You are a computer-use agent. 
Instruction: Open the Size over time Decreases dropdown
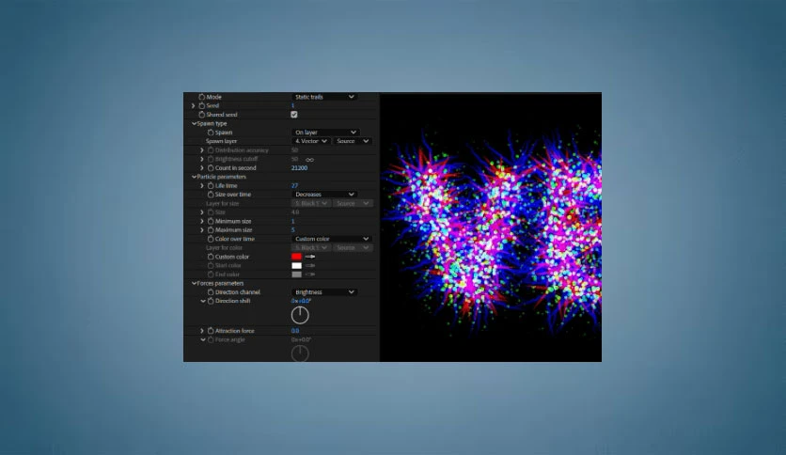pyautogui.click(x=324, y=195)
